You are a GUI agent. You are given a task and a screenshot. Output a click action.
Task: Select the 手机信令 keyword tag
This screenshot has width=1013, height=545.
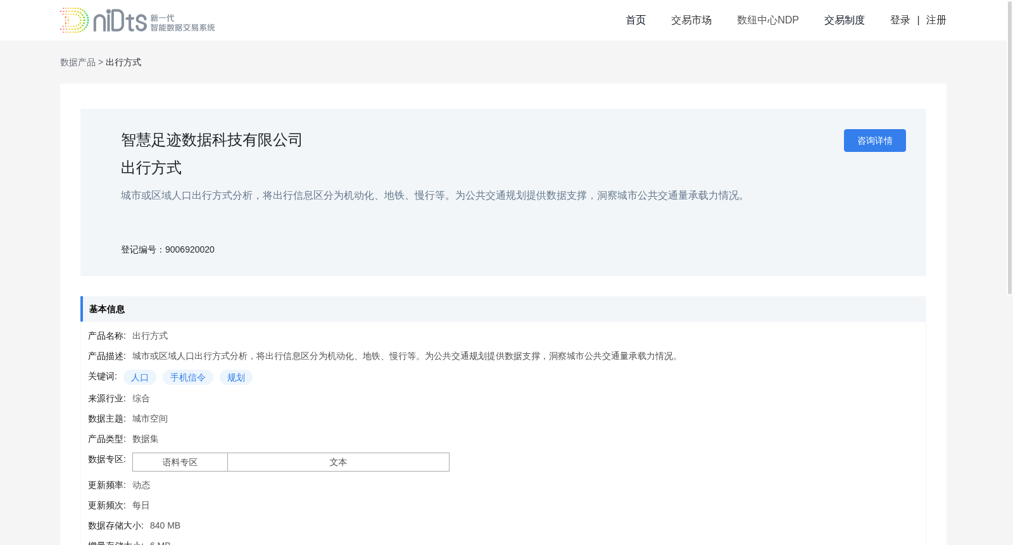pyautogui.click(x=188, y=377)
